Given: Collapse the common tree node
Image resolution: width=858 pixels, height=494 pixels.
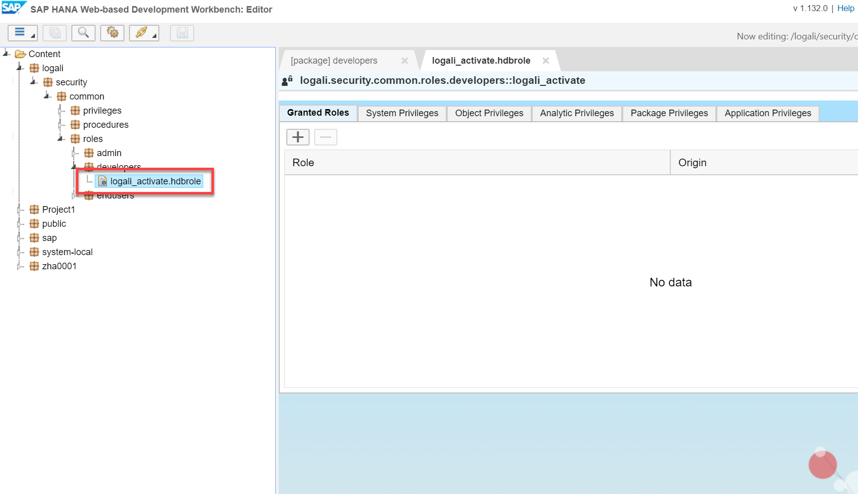Looking at the screenshot, I should coord(48,95).
